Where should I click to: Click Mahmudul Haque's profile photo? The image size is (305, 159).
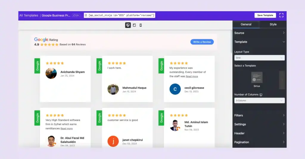[x=113, y=89]
